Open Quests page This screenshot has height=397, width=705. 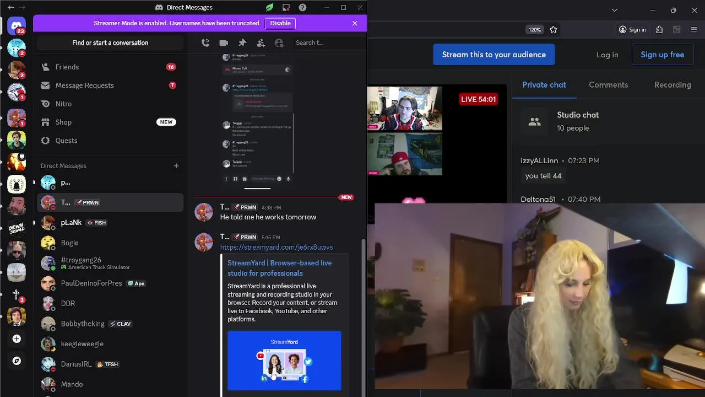point(110,141)
